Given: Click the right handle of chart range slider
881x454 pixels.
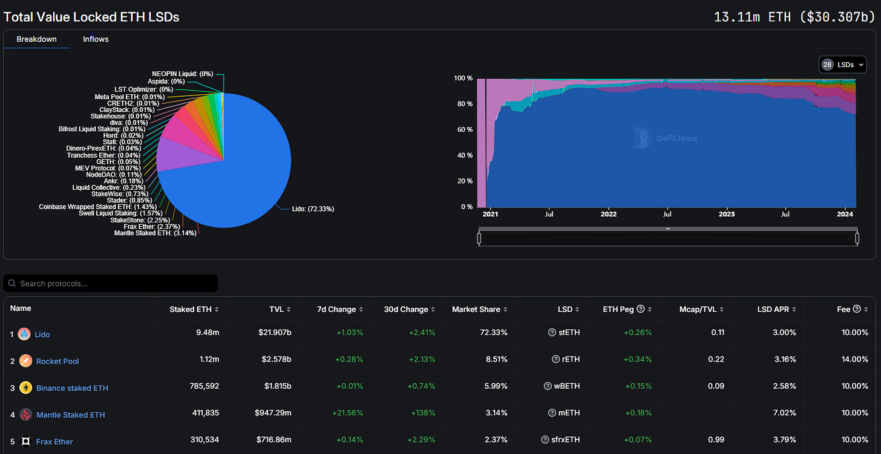Looking at the screenshot, I should (857, 238).
